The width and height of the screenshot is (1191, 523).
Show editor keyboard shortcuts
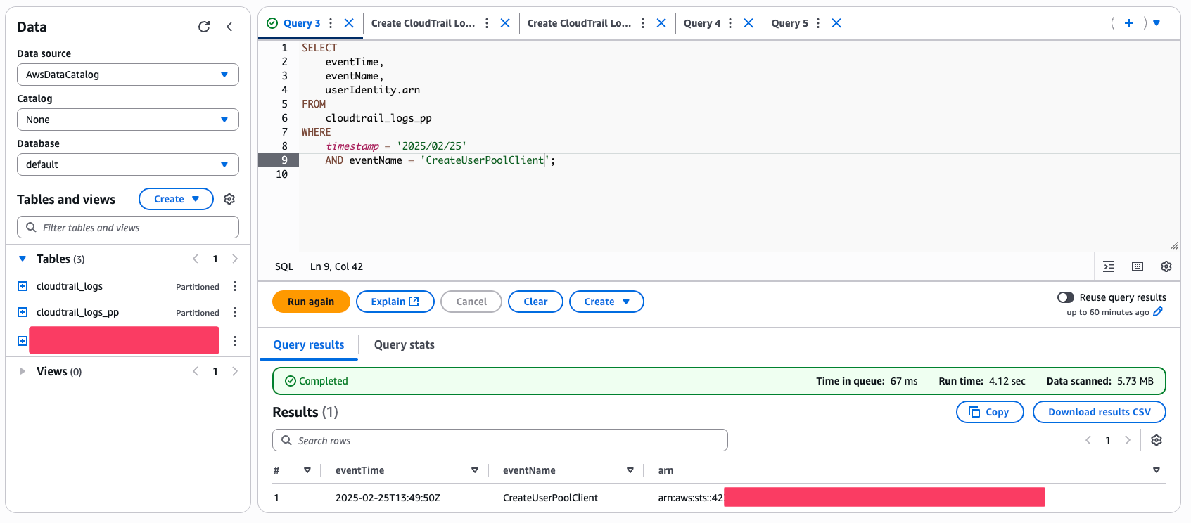tap(1138, 266)
